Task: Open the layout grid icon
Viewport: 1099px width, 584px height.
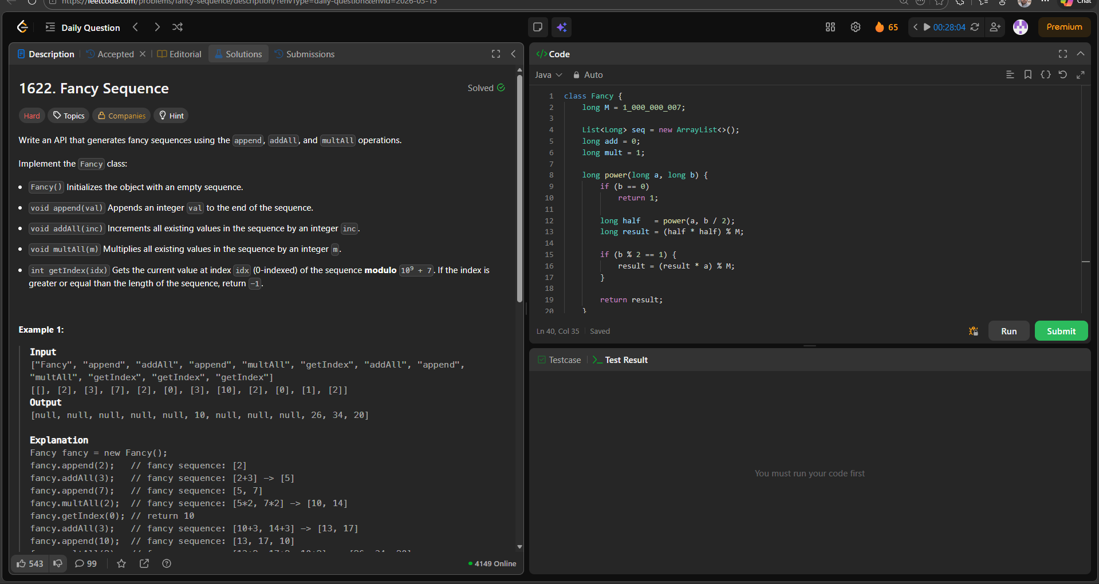Action: (830, 27)
